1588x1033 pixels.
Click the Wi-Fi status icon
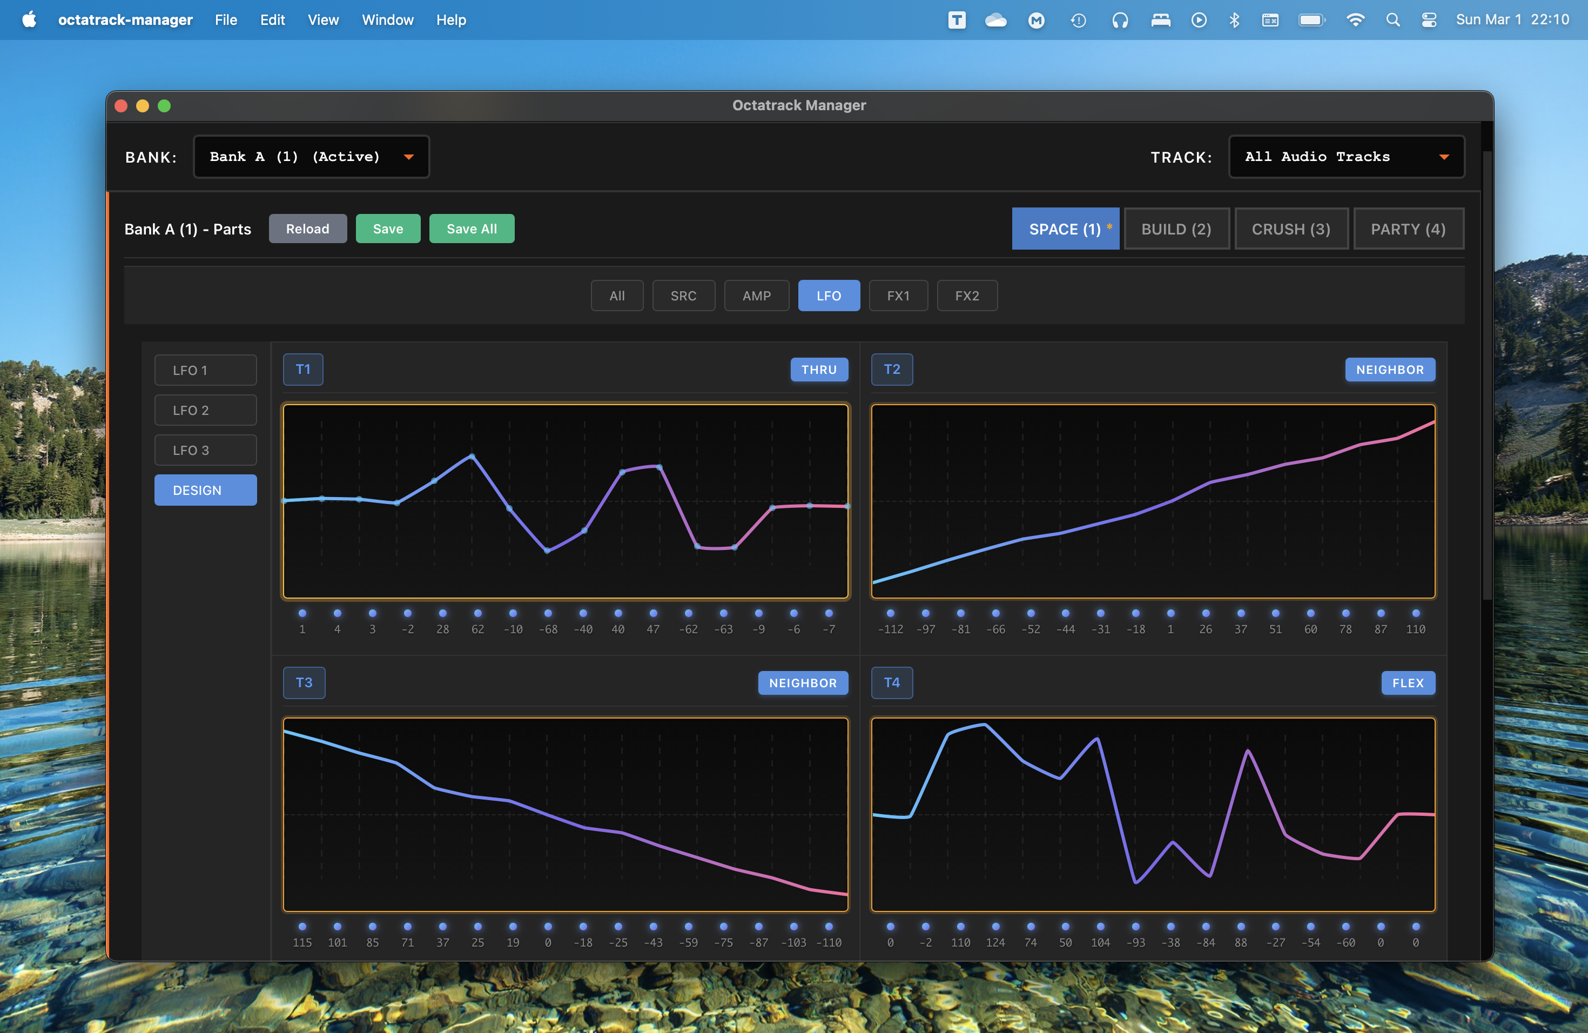coord(1355,20)
